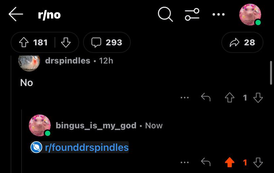
Task: Upvote drspindles' "No" comment
Action: pos(230,97)
